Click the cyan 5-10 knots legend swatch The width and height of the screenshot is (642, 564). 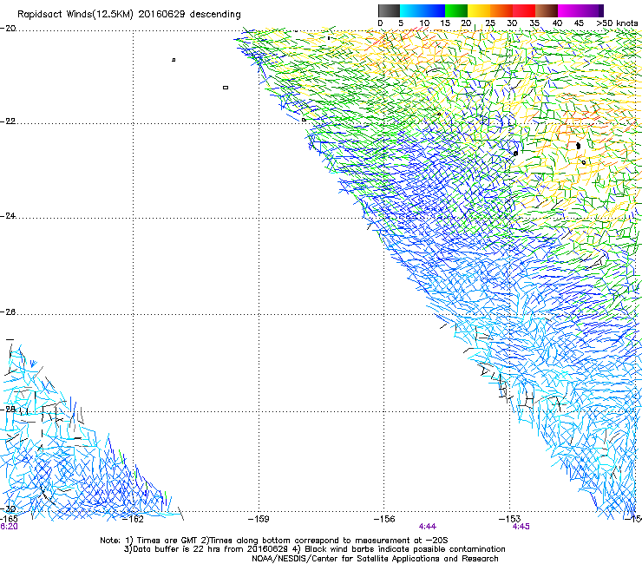[411, 10]
